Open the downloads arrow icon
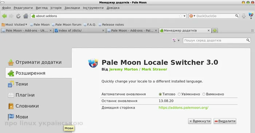255x133 pixels. click(x=244, y=16)
